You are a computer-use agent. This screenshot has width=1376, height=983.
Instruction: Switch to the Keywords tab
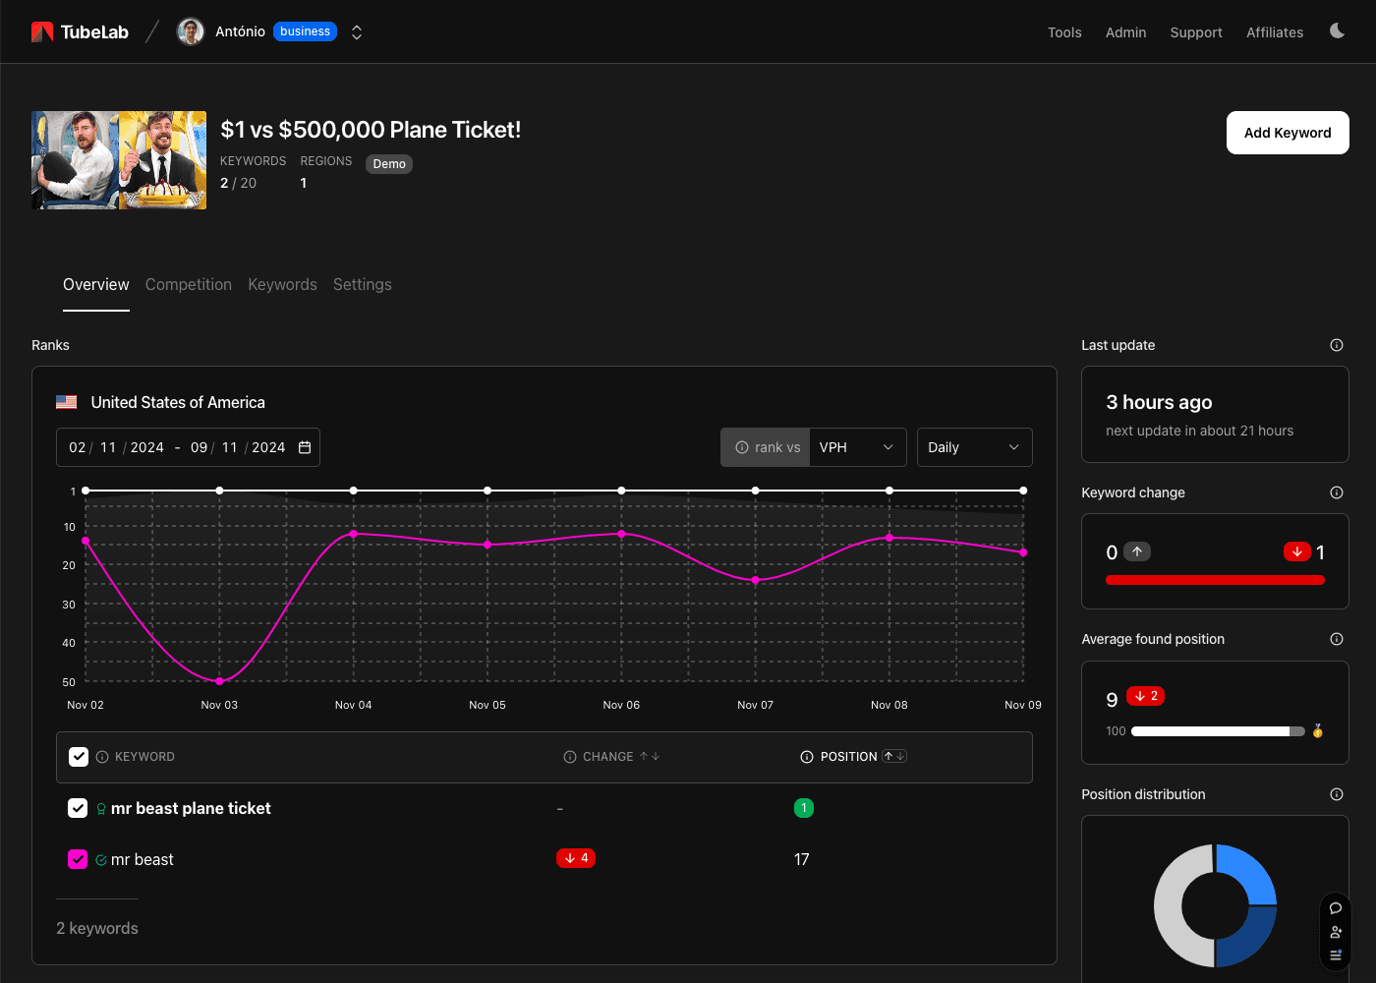pyautogui.click(x=282, y=284)
